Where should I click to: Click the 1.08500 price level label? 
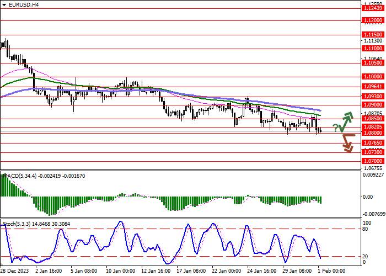point(373,119)
